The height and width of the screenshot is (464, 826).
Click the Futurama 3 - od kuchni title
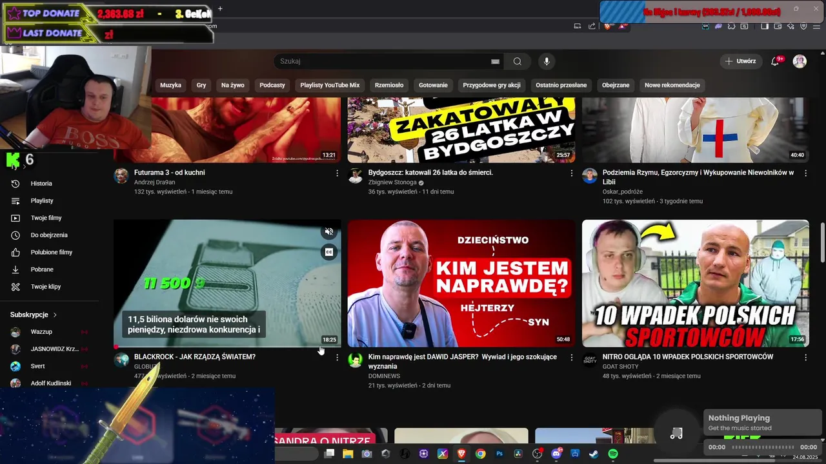[170, 173]
